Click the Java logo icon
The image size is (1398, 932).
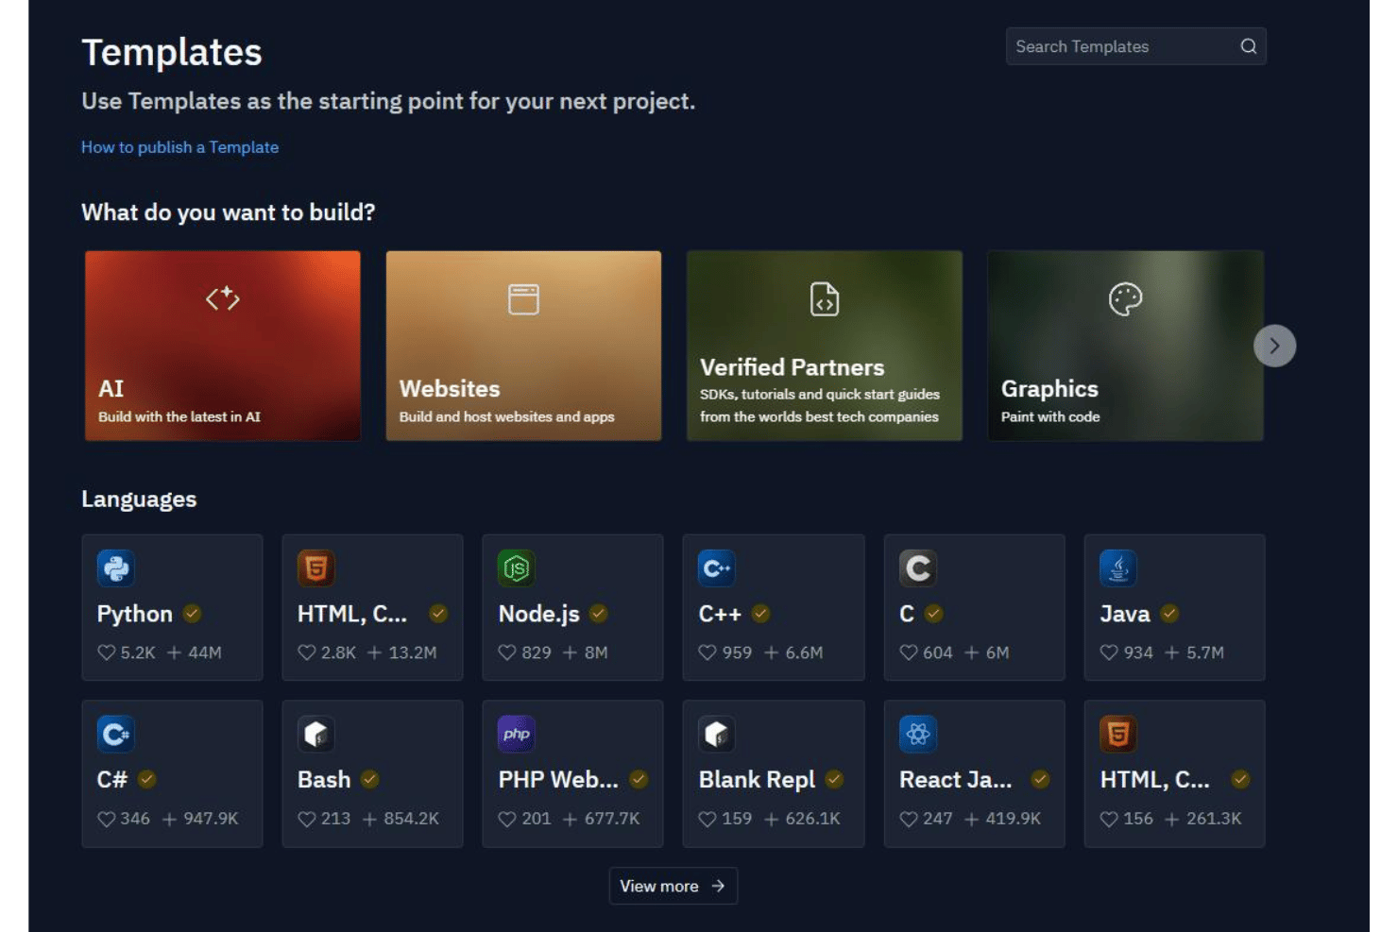tap(1118, 568)
